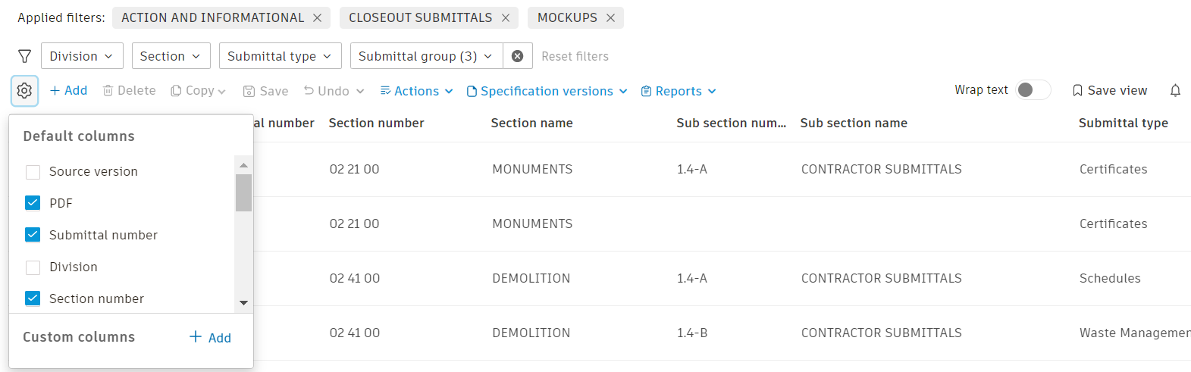Viewport: 1191px width, 372px height.
Task: Uncheck the PDF column checkbox
Action: [x=33, y=203]
